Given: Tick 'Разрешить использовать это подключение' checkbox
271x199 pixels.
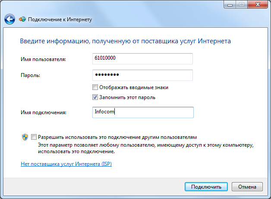Looking at the screenshot, I should tap(34, 136).
